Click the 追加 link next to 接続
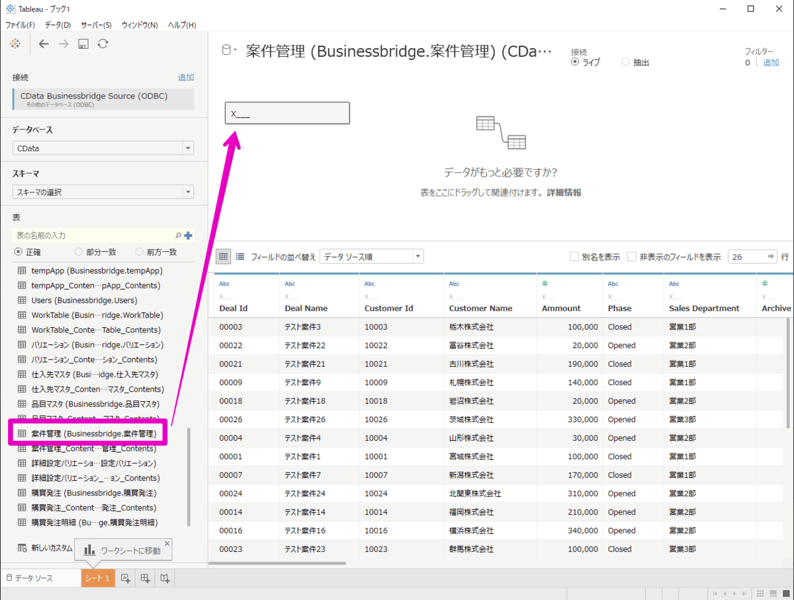Image resolution: width=794 pixels, height=600 pixels. point(186,77)
